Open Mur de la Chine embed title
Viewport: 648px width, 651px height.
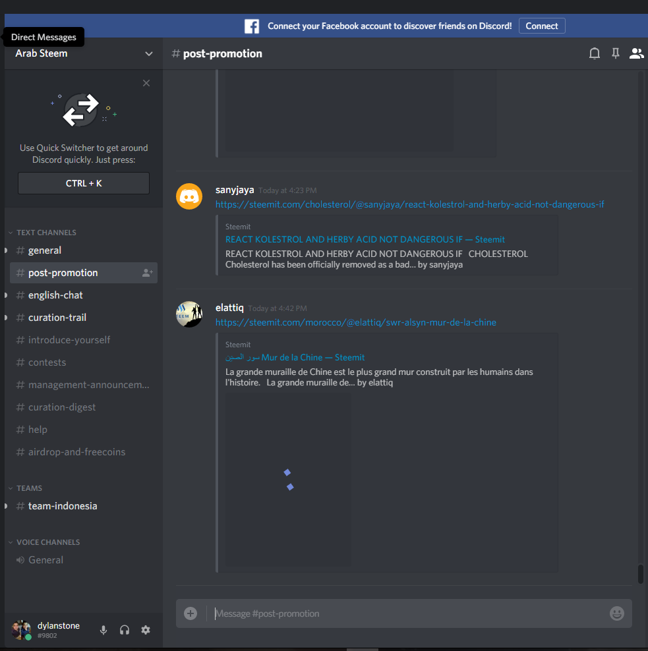tap(295, 358)
